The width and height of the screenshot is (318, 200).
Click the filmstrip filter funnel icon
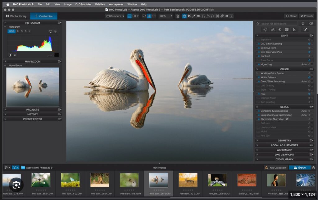[15, 167]
